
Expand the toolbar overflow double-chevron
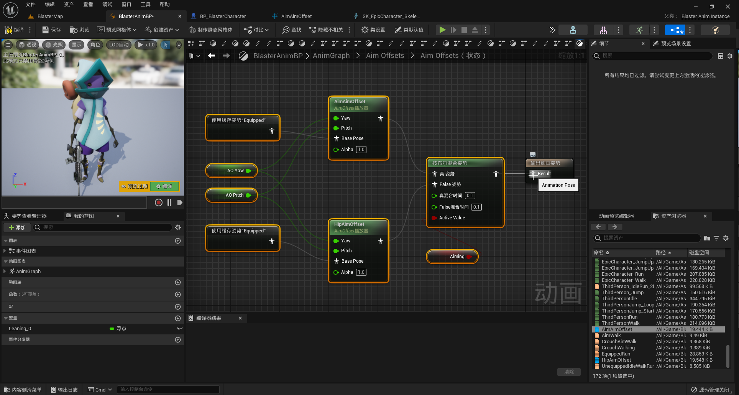(x=552, y=30)
